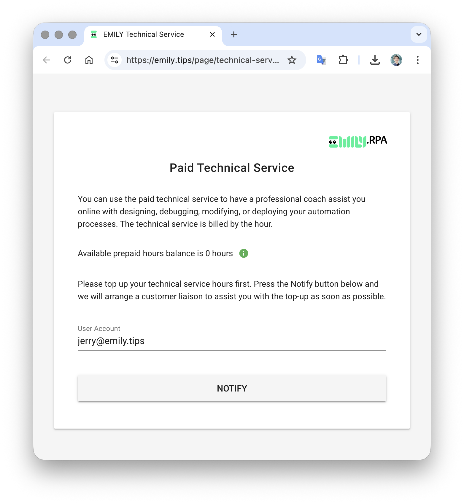
Task: Click the EMILY.RPA logo
Action: 358,141
